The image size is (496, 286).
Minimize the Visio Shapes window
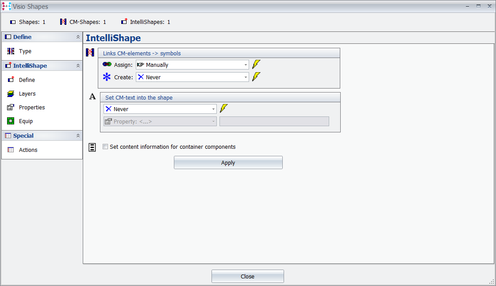point(467,6)
